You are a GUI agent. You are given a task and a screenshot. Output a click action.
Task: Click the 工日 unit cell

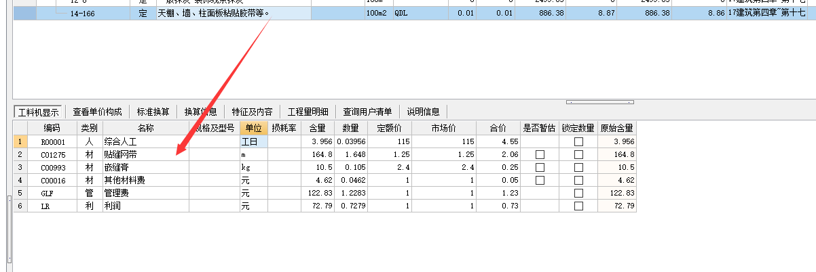point(254,142)
